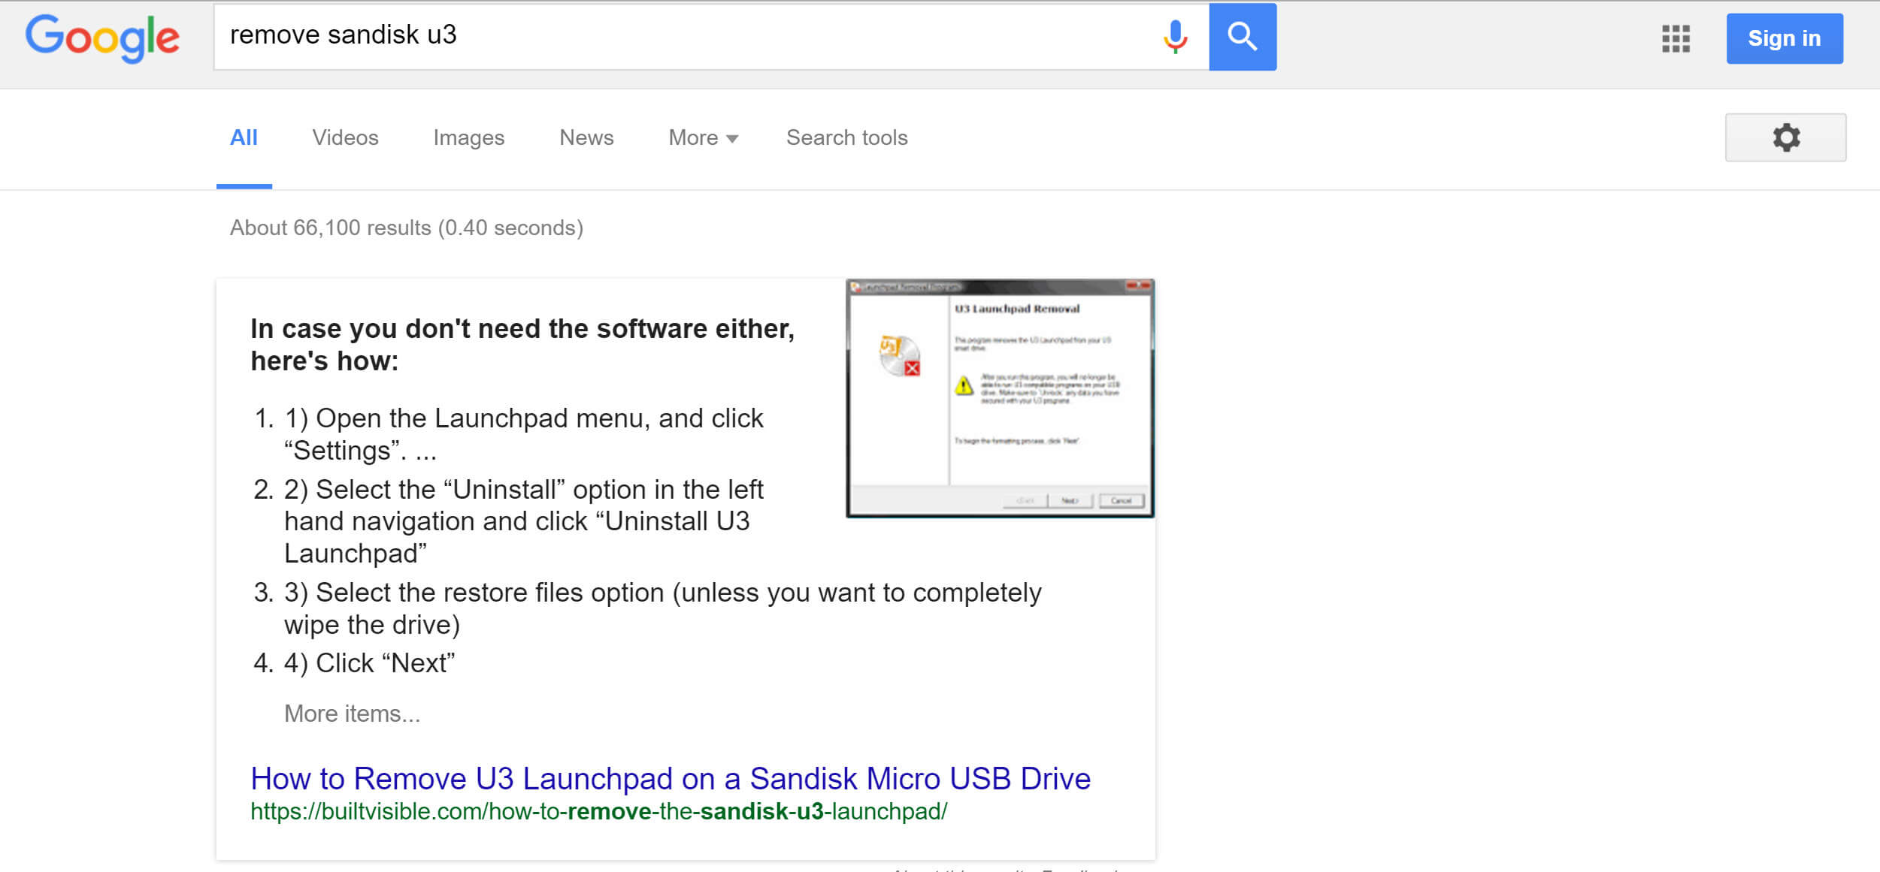
Task: Open the Google apps grid
Action: (x=1675, y=39)
